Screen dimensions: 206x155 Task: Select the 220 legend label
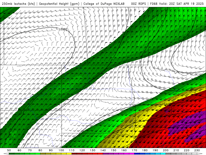pyautogui.click(x=186, y=150)
